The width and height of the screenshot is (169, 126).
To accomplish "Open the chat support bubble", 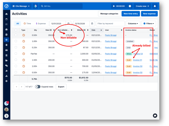I will point(155,116).
